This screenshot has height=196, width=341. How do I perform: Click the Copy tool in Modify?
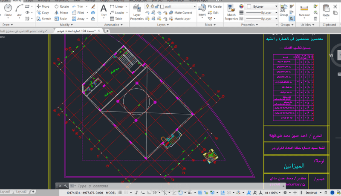click(43, 13)
